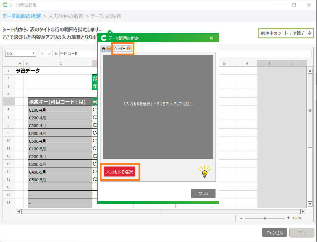This screenshot has width=317, height=242.
Task: Click the lightbulb hint icon
Action: (x=204, y=172)
